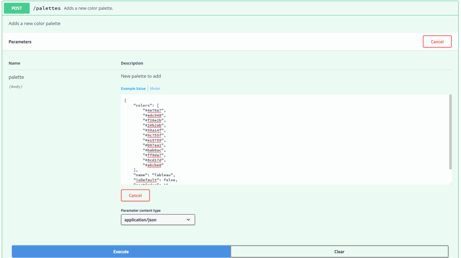This screenshot has height=258, width=461.
Task: Clear the request with the Clear button
Action: coord(339,252)
